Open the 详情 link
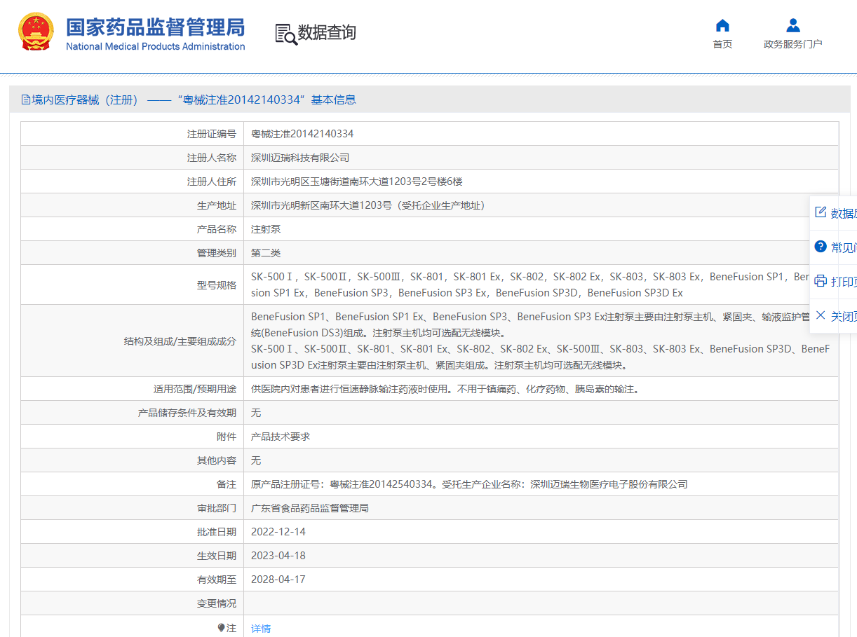This screenshot has width=857, height=637. click(x=261, y=629)
